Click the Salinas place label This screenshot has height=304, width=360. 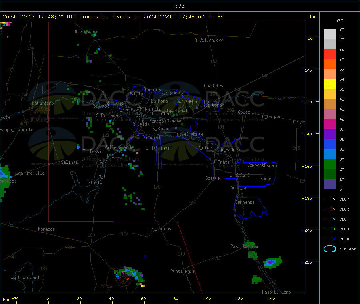[x=69, y=162]
